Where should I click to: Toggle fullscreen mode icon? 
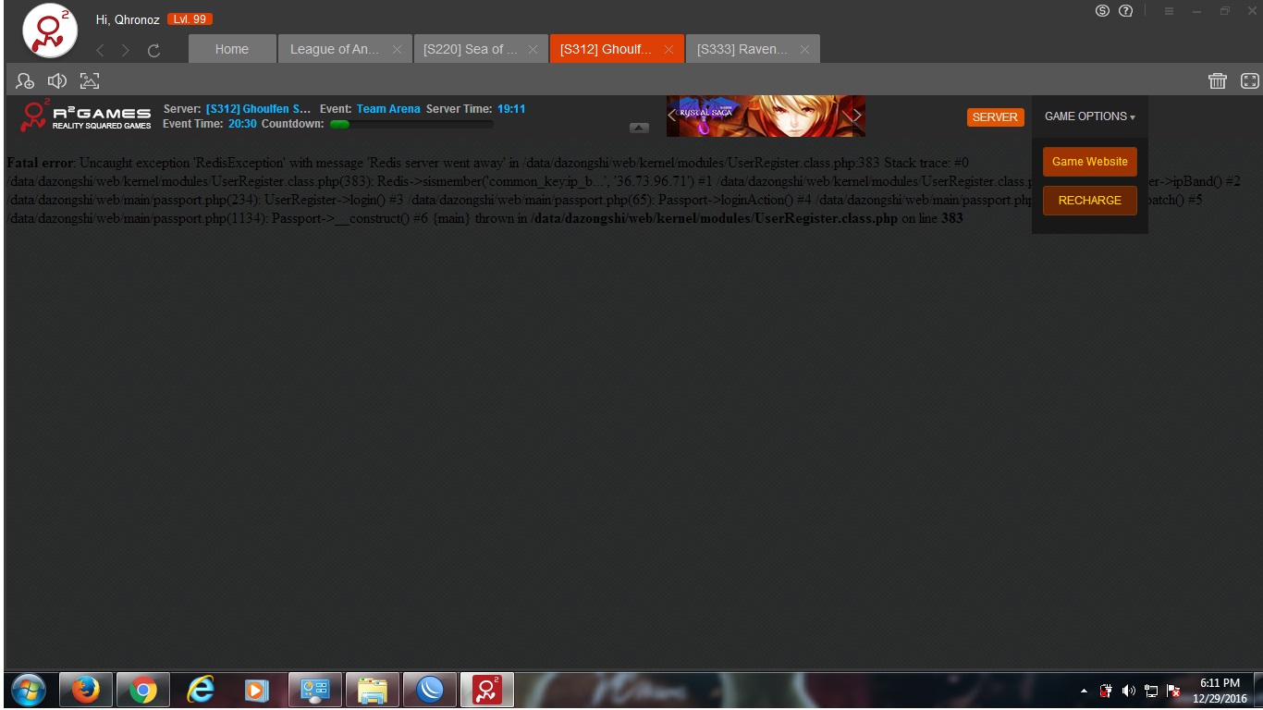click(x=1249, y=81)
